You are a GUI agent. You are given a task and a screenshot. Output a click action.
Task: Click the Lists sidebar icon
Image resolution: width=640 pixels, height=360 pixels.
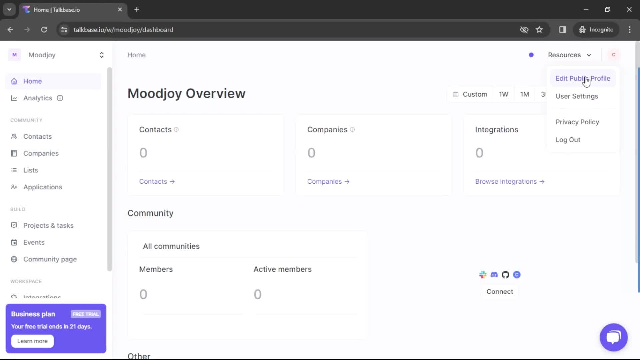(14, 170)
